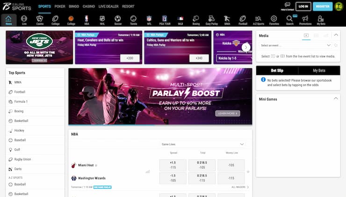346x197 pixels.
Task: Expand Knicks by 1-5 selection dropdown
Action: (x=234, y=58)
